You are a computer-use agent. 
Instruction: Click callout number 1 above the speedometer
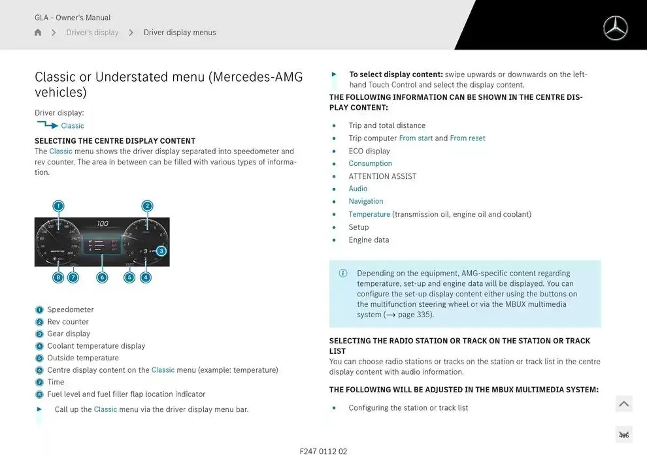coord(58,206)
